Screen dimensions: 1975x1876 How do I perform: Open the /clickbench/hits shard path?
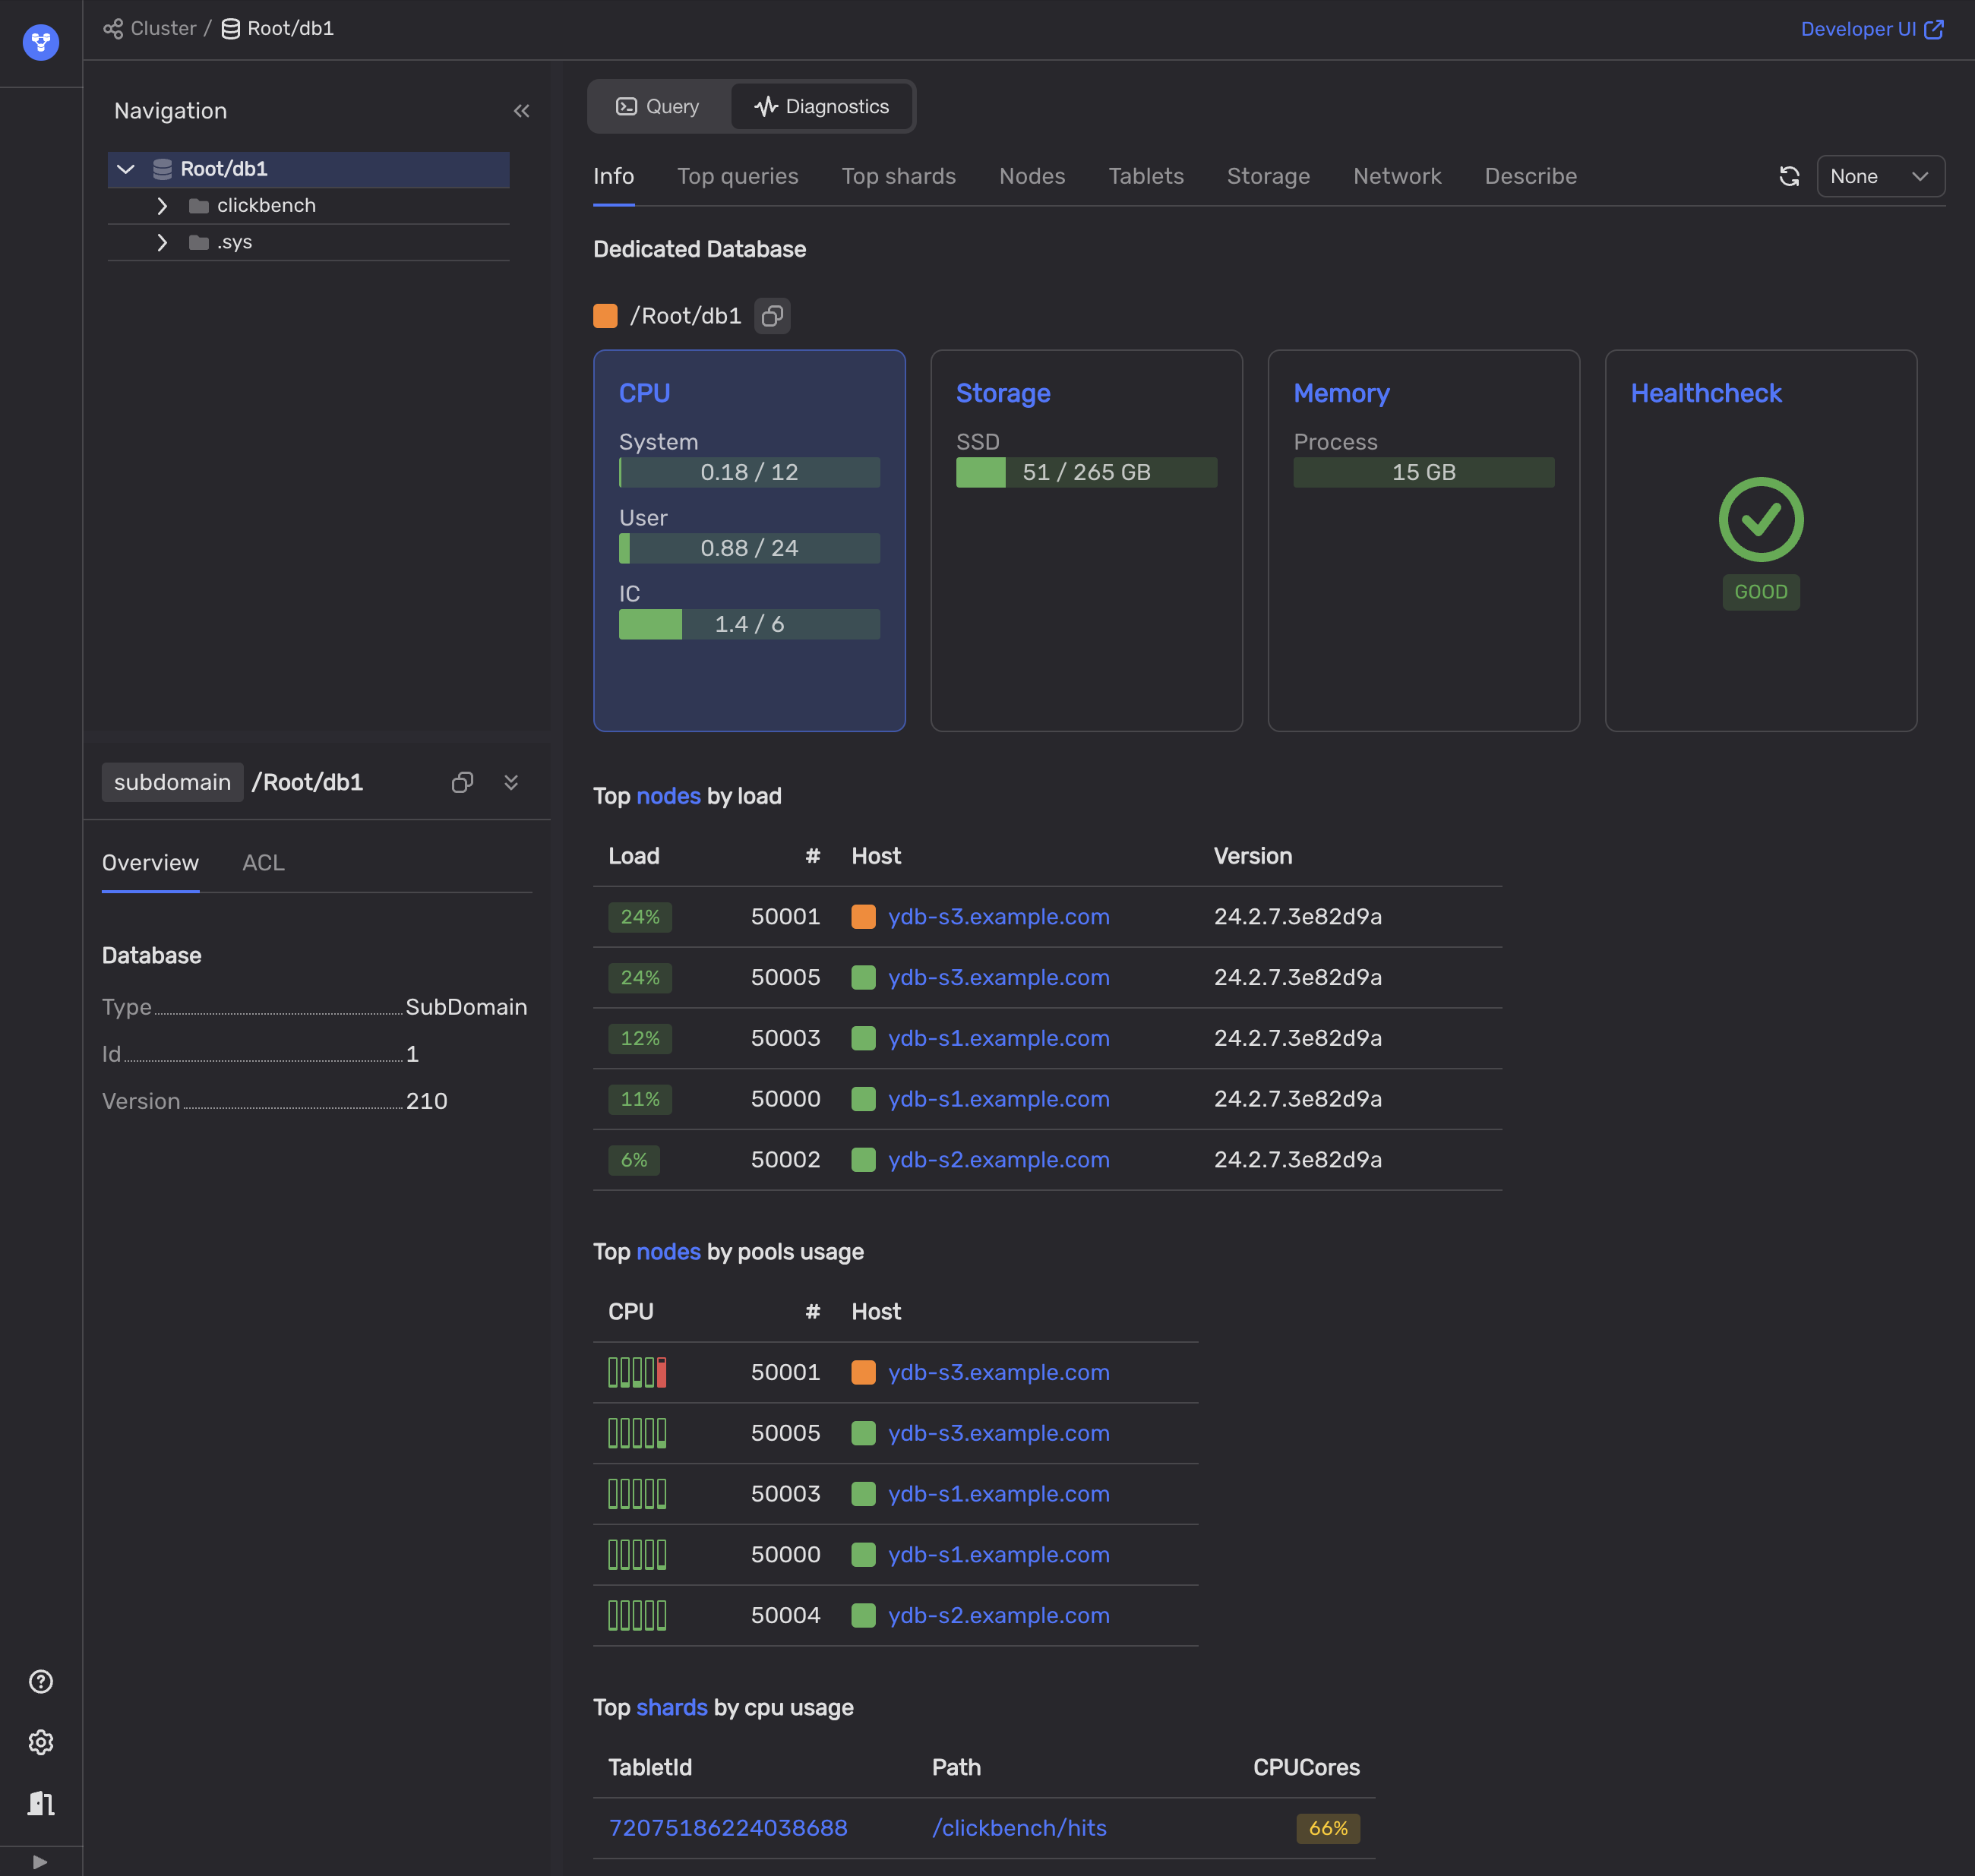(1018, 1828)
